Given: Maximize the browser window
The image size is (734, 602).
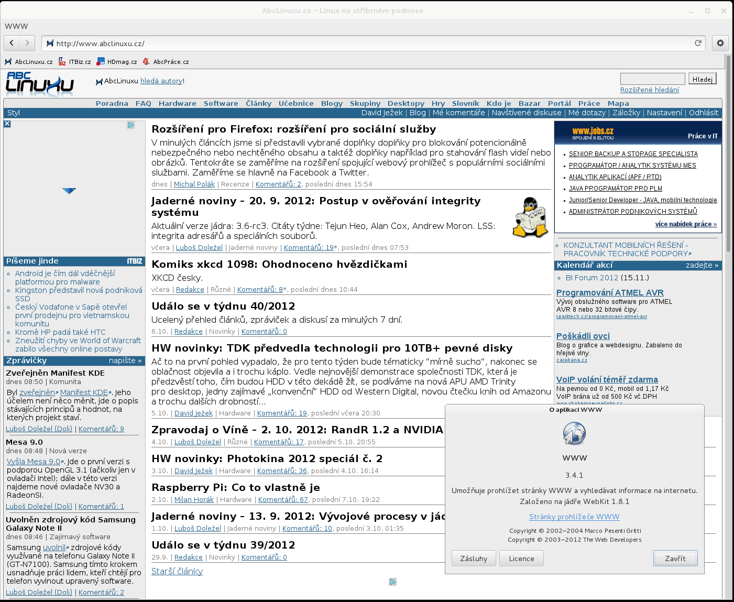Looking at the screenshot, I should [707, 10].
